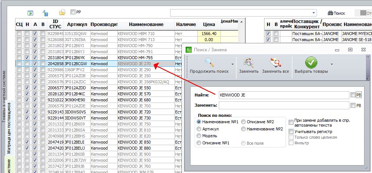Click the green checkmark Выбрать товары icon
Screen dimensions: 372x173
pyautogui.click(x=311, y=63)
